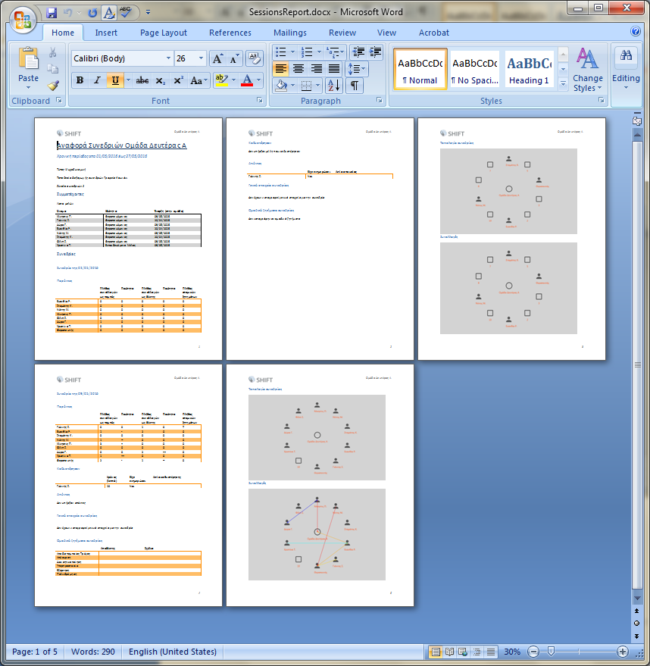
Task: Toggle Underline formatting
Action: click(x=115, y=80)
